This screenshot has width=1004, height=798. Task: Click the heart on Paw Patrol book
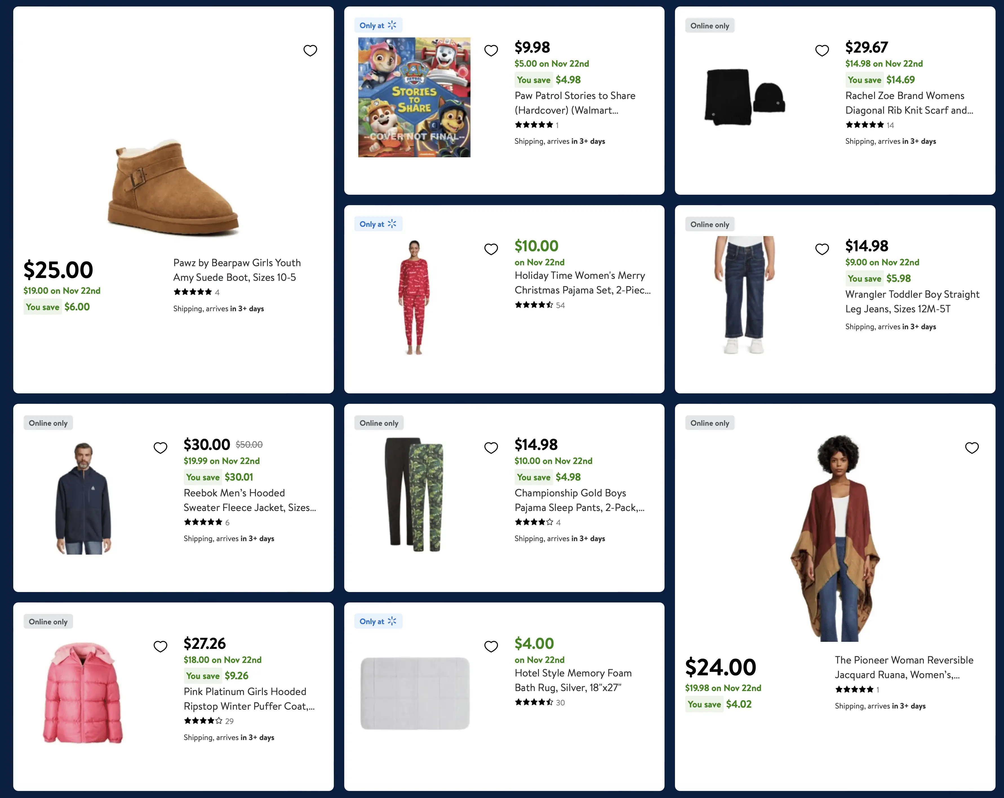[x=491, y=50]
